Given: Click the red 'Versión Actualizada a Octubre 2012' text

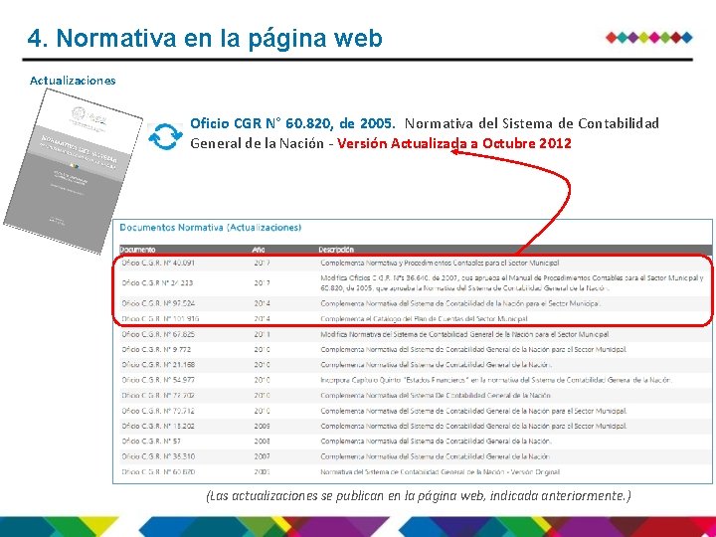Looking at the screenshot, I should (454, 143).
